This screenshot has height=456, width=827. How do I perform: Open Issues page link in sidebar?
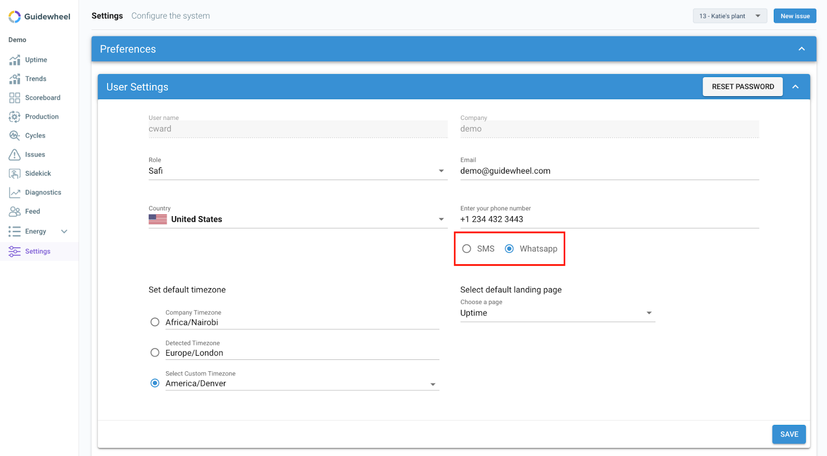click(35, 155)
